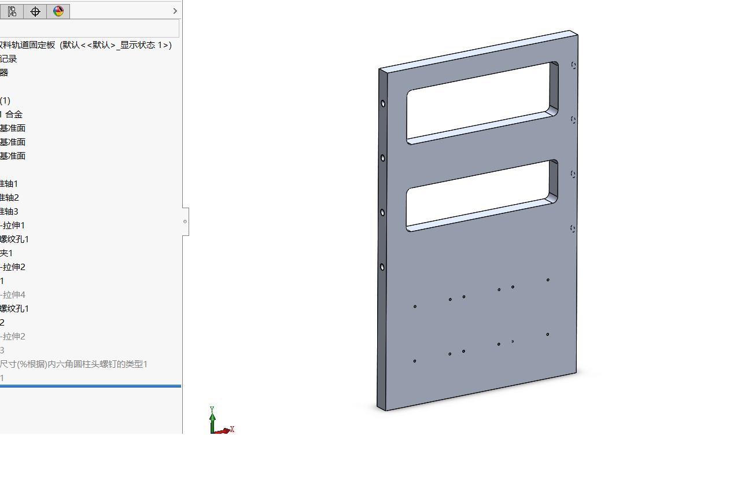
Task: Select the 尺寸(%根据)内六角圆柱头螺钉的类型1 row
Action: coord(74,364)
